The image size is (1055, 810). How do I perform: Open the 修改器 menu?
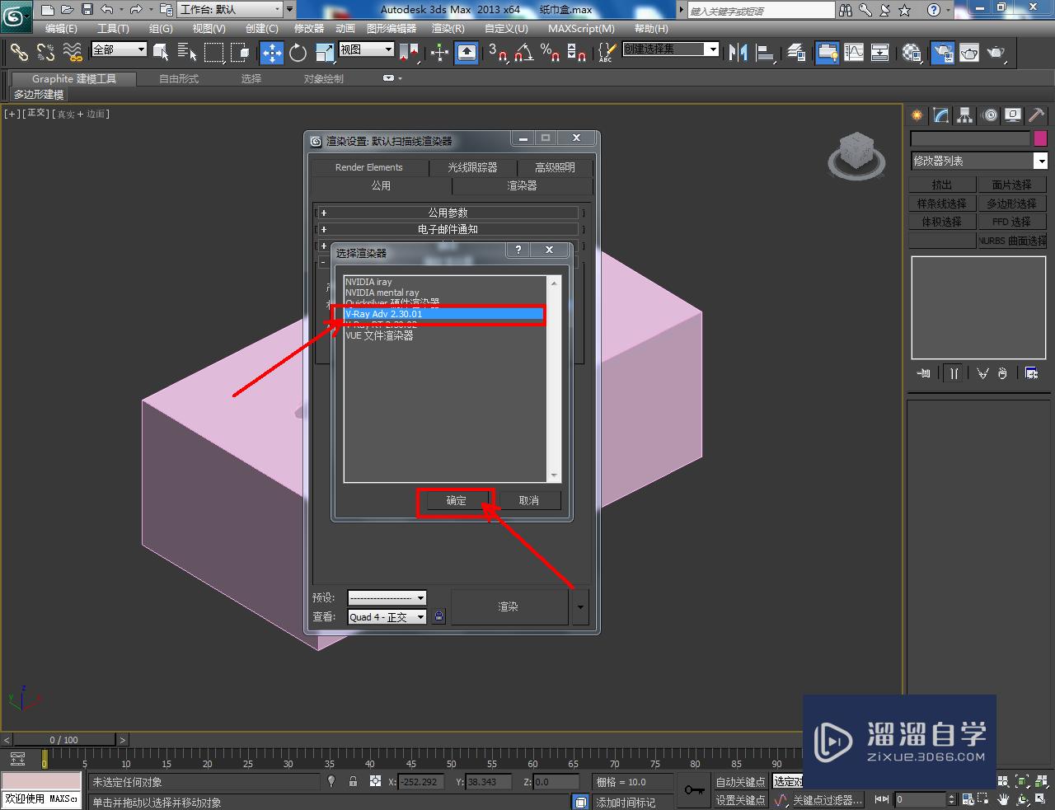click(x=309, y=28)
